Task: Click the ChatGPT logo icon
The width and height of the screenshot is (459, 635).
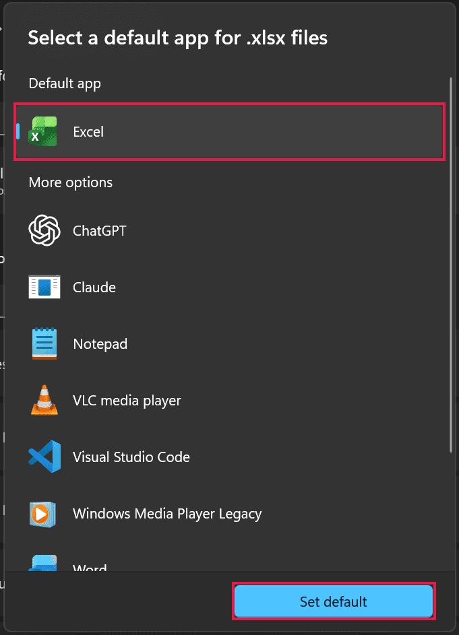Action: coord(44,230)
